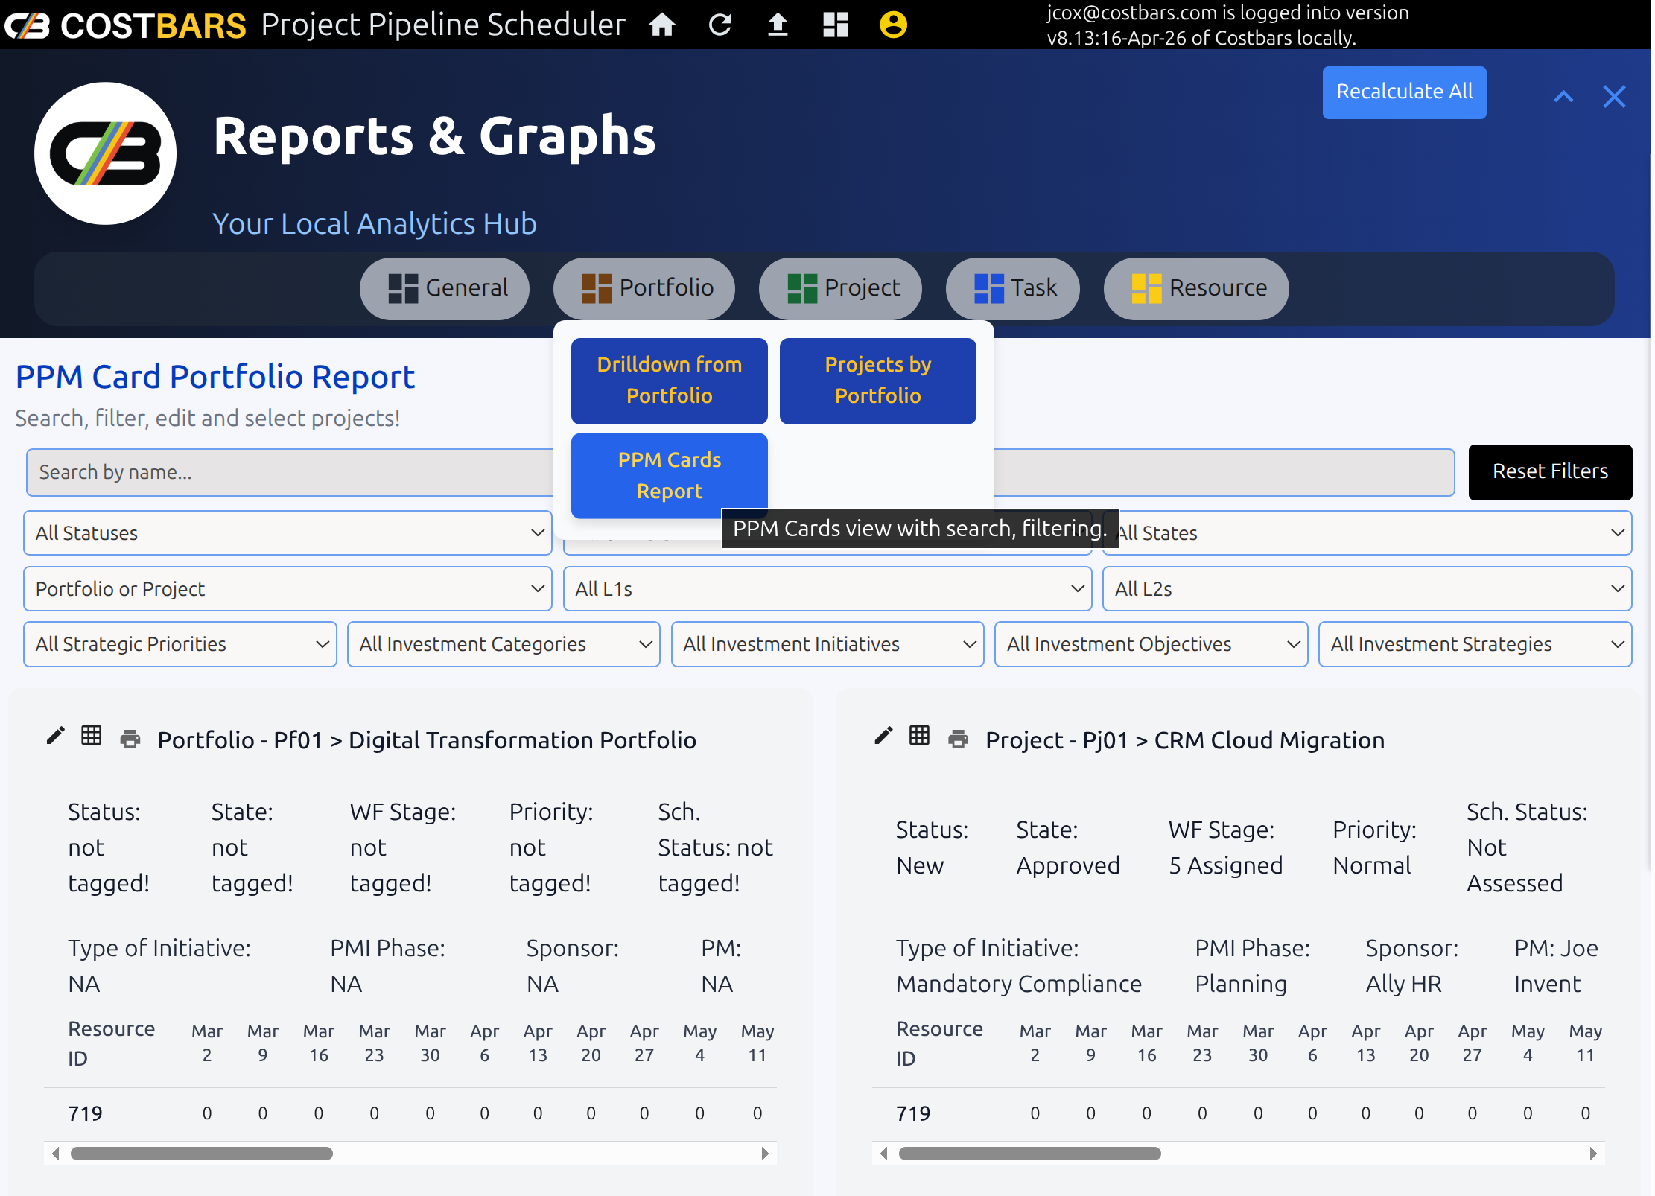
Task: Open the Resource reports tab
Action: tap(1196, 288)
